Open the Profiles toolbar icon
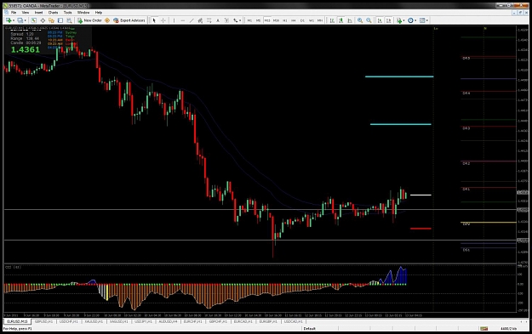This screenshot has height=334, width=532. click(20, 20)
